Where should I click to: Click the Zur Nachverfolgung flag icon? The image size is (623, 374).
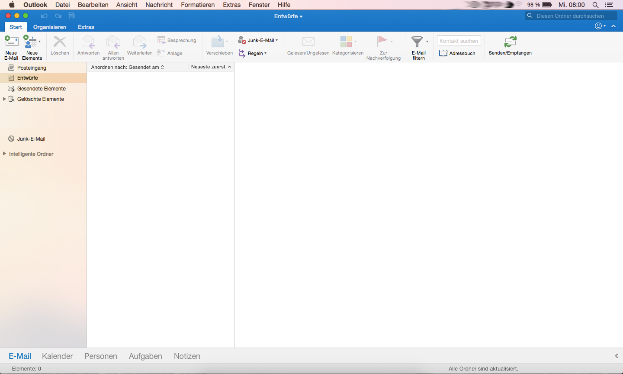coord(382,42)
